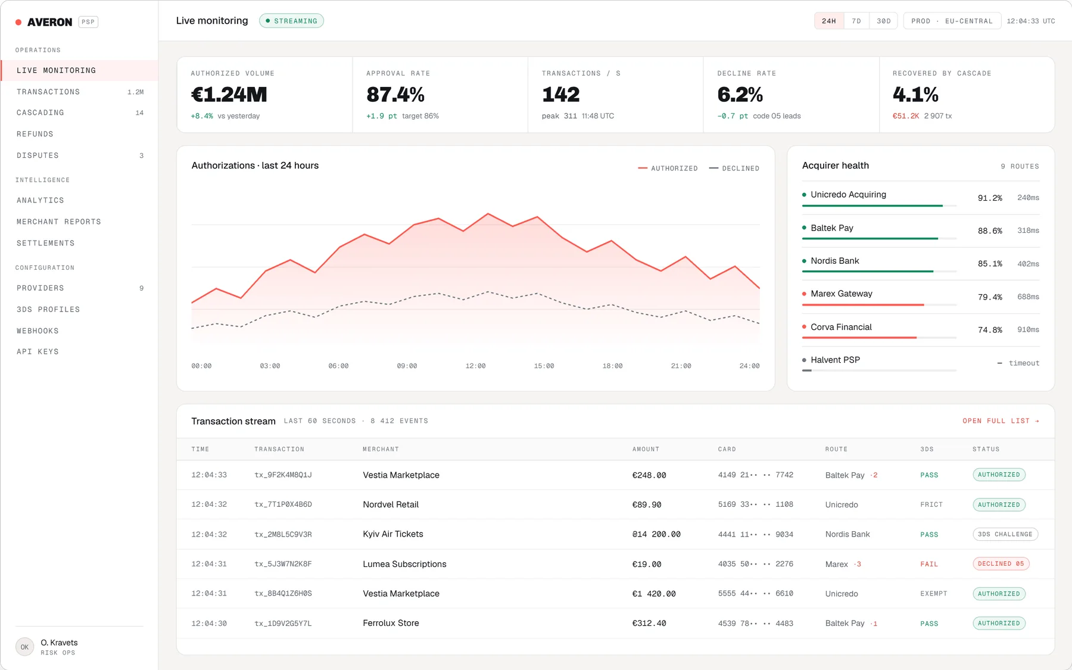The image size is (1072, 670).
Task: Click the Unicredo Acquiring green status dot
Action: (804, 195)
